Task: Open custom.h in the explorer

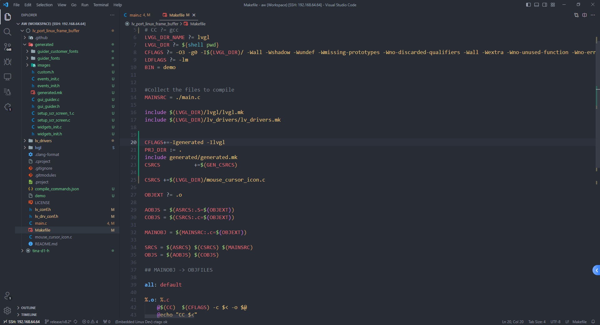Action: pos(46,72)
